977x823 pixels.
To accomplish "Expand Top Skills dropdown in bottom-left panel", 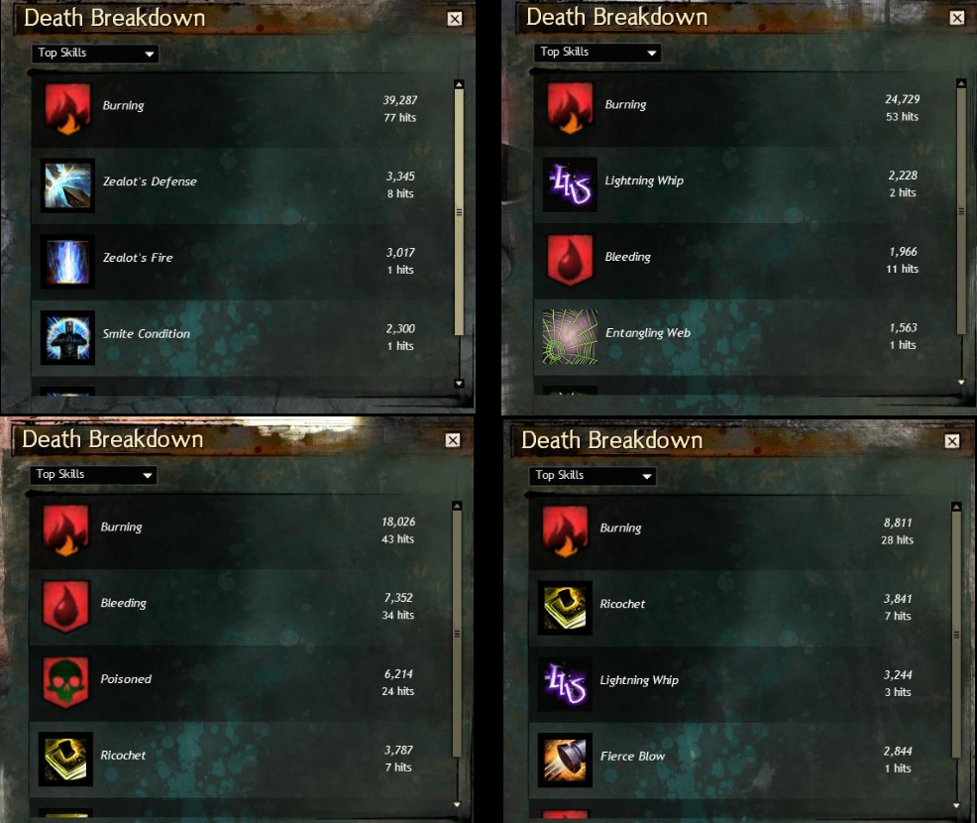I will [x=93, y=475].
